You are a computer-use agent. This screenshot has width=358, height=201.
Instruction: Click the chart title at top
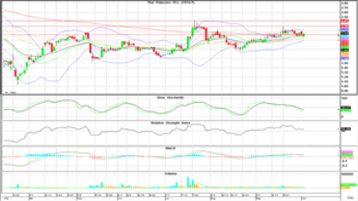tap(170, 2)
